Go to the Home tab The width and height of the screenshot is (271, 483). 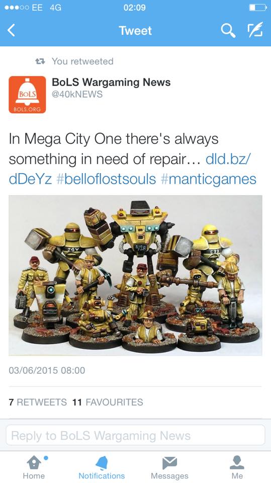click(x=34, y=467)
